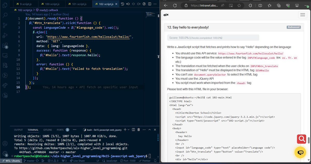The image size is (311, 164).
Task: Click the Score 100.0% progress bar
Action: click(213, 38)
